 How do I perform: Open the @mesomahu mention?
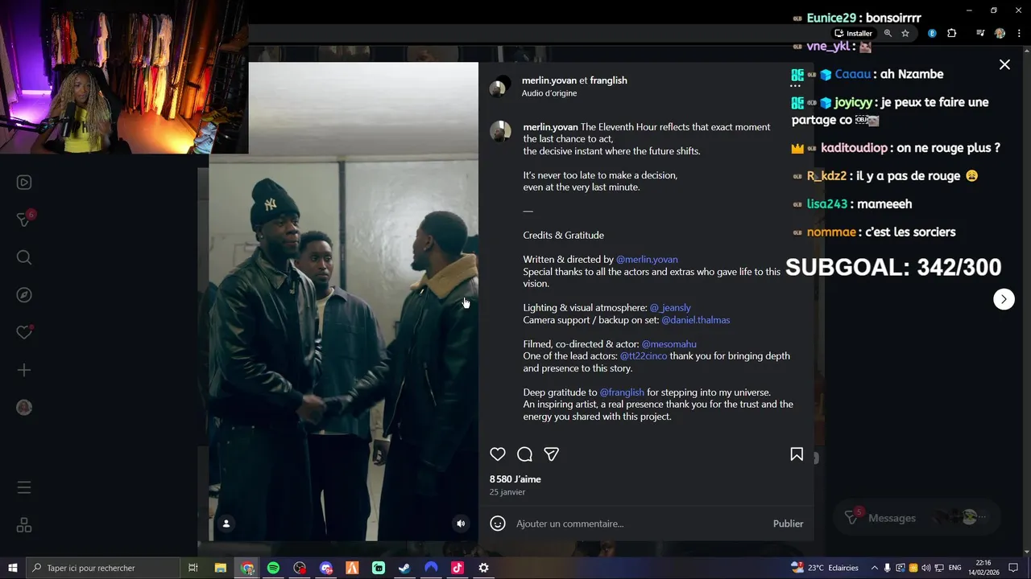click(x=669, y=344)
